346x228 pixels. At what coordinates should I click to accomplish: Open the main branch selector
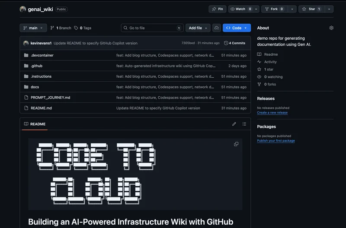[x=33, y=28]
